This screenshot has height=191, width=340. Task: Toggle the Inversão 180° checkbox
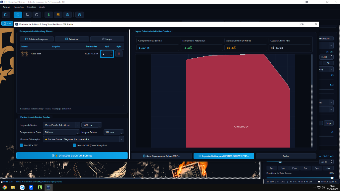[74, 145]
